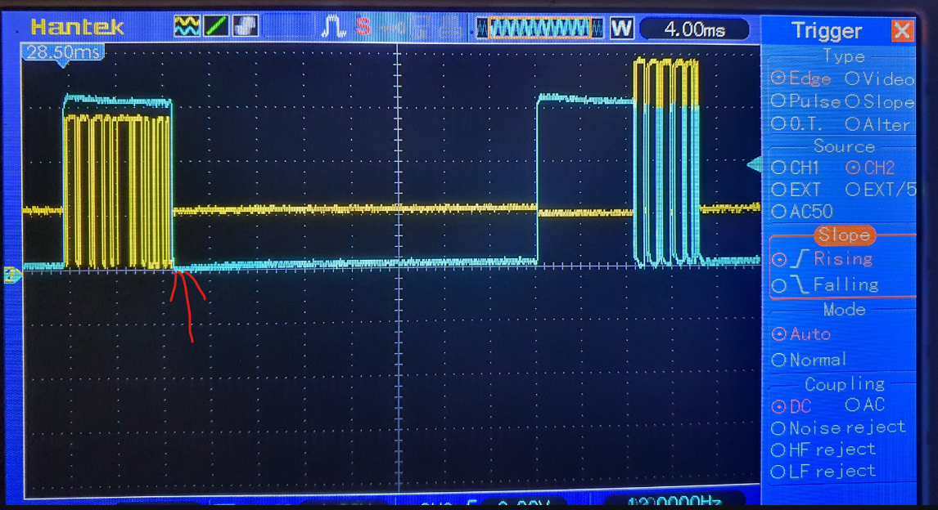Select Edge trigger type

pos(801,78)
